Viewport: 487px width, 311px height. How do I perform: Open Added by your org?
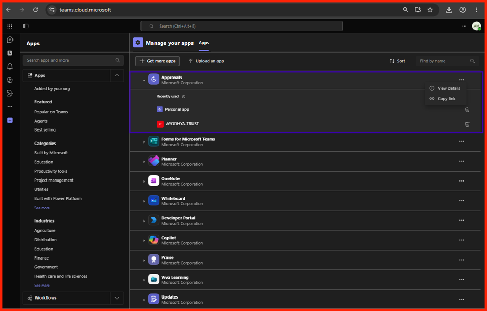[x=52, y=89]
